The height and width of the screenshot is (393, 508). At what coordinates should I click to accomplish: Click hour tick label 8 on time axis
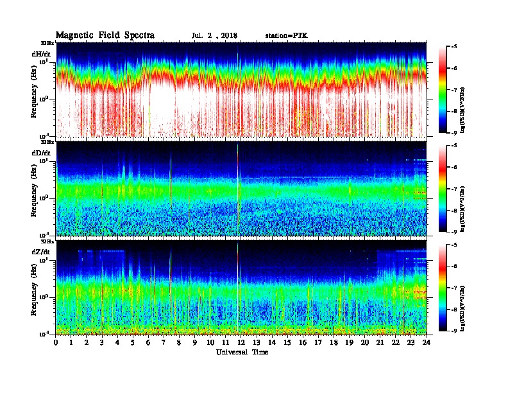(x=180, y=342)
